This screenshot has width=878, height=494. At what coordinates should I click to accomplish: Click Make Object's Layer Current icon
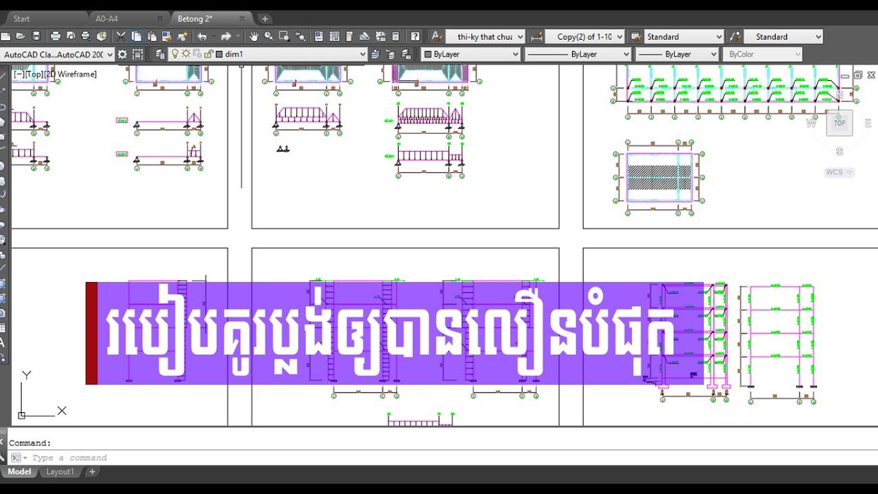click(376, 54)
